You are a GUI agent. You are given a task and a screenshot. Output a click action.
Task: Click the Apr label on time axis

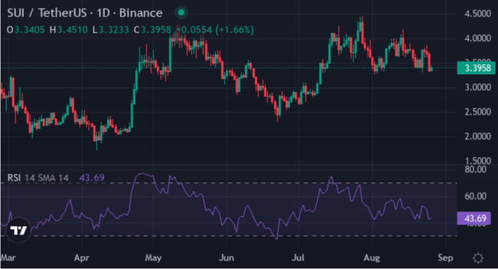tap(82, 258)
